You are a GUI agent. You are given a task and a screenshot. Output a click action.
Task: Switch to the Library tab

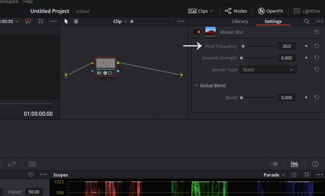(x=240, y=21)
